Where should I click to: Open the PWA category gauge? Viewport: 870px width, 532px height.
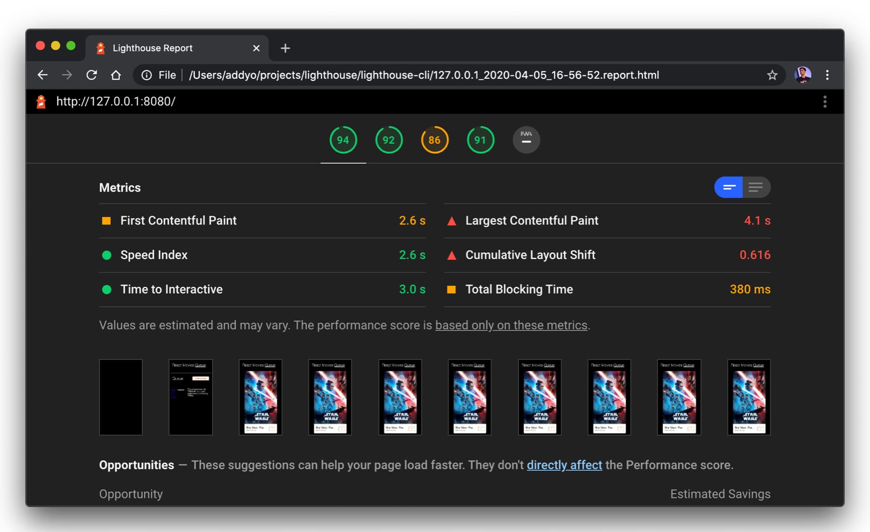click(x=526, y=140)
